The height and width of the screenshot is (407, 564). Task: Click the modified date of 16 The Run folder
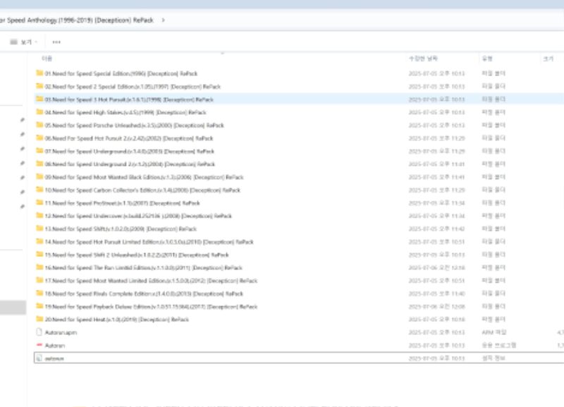[436, 268]
